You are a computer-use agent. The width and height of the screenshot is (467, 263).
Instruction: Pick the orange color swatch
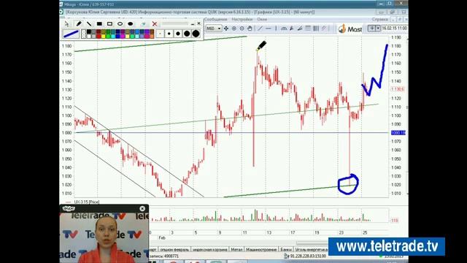152,37
